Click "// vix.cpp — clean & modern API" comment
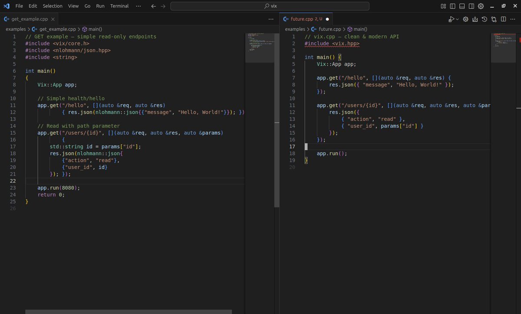This screenshot has height=314, width=521. point(352,36)
